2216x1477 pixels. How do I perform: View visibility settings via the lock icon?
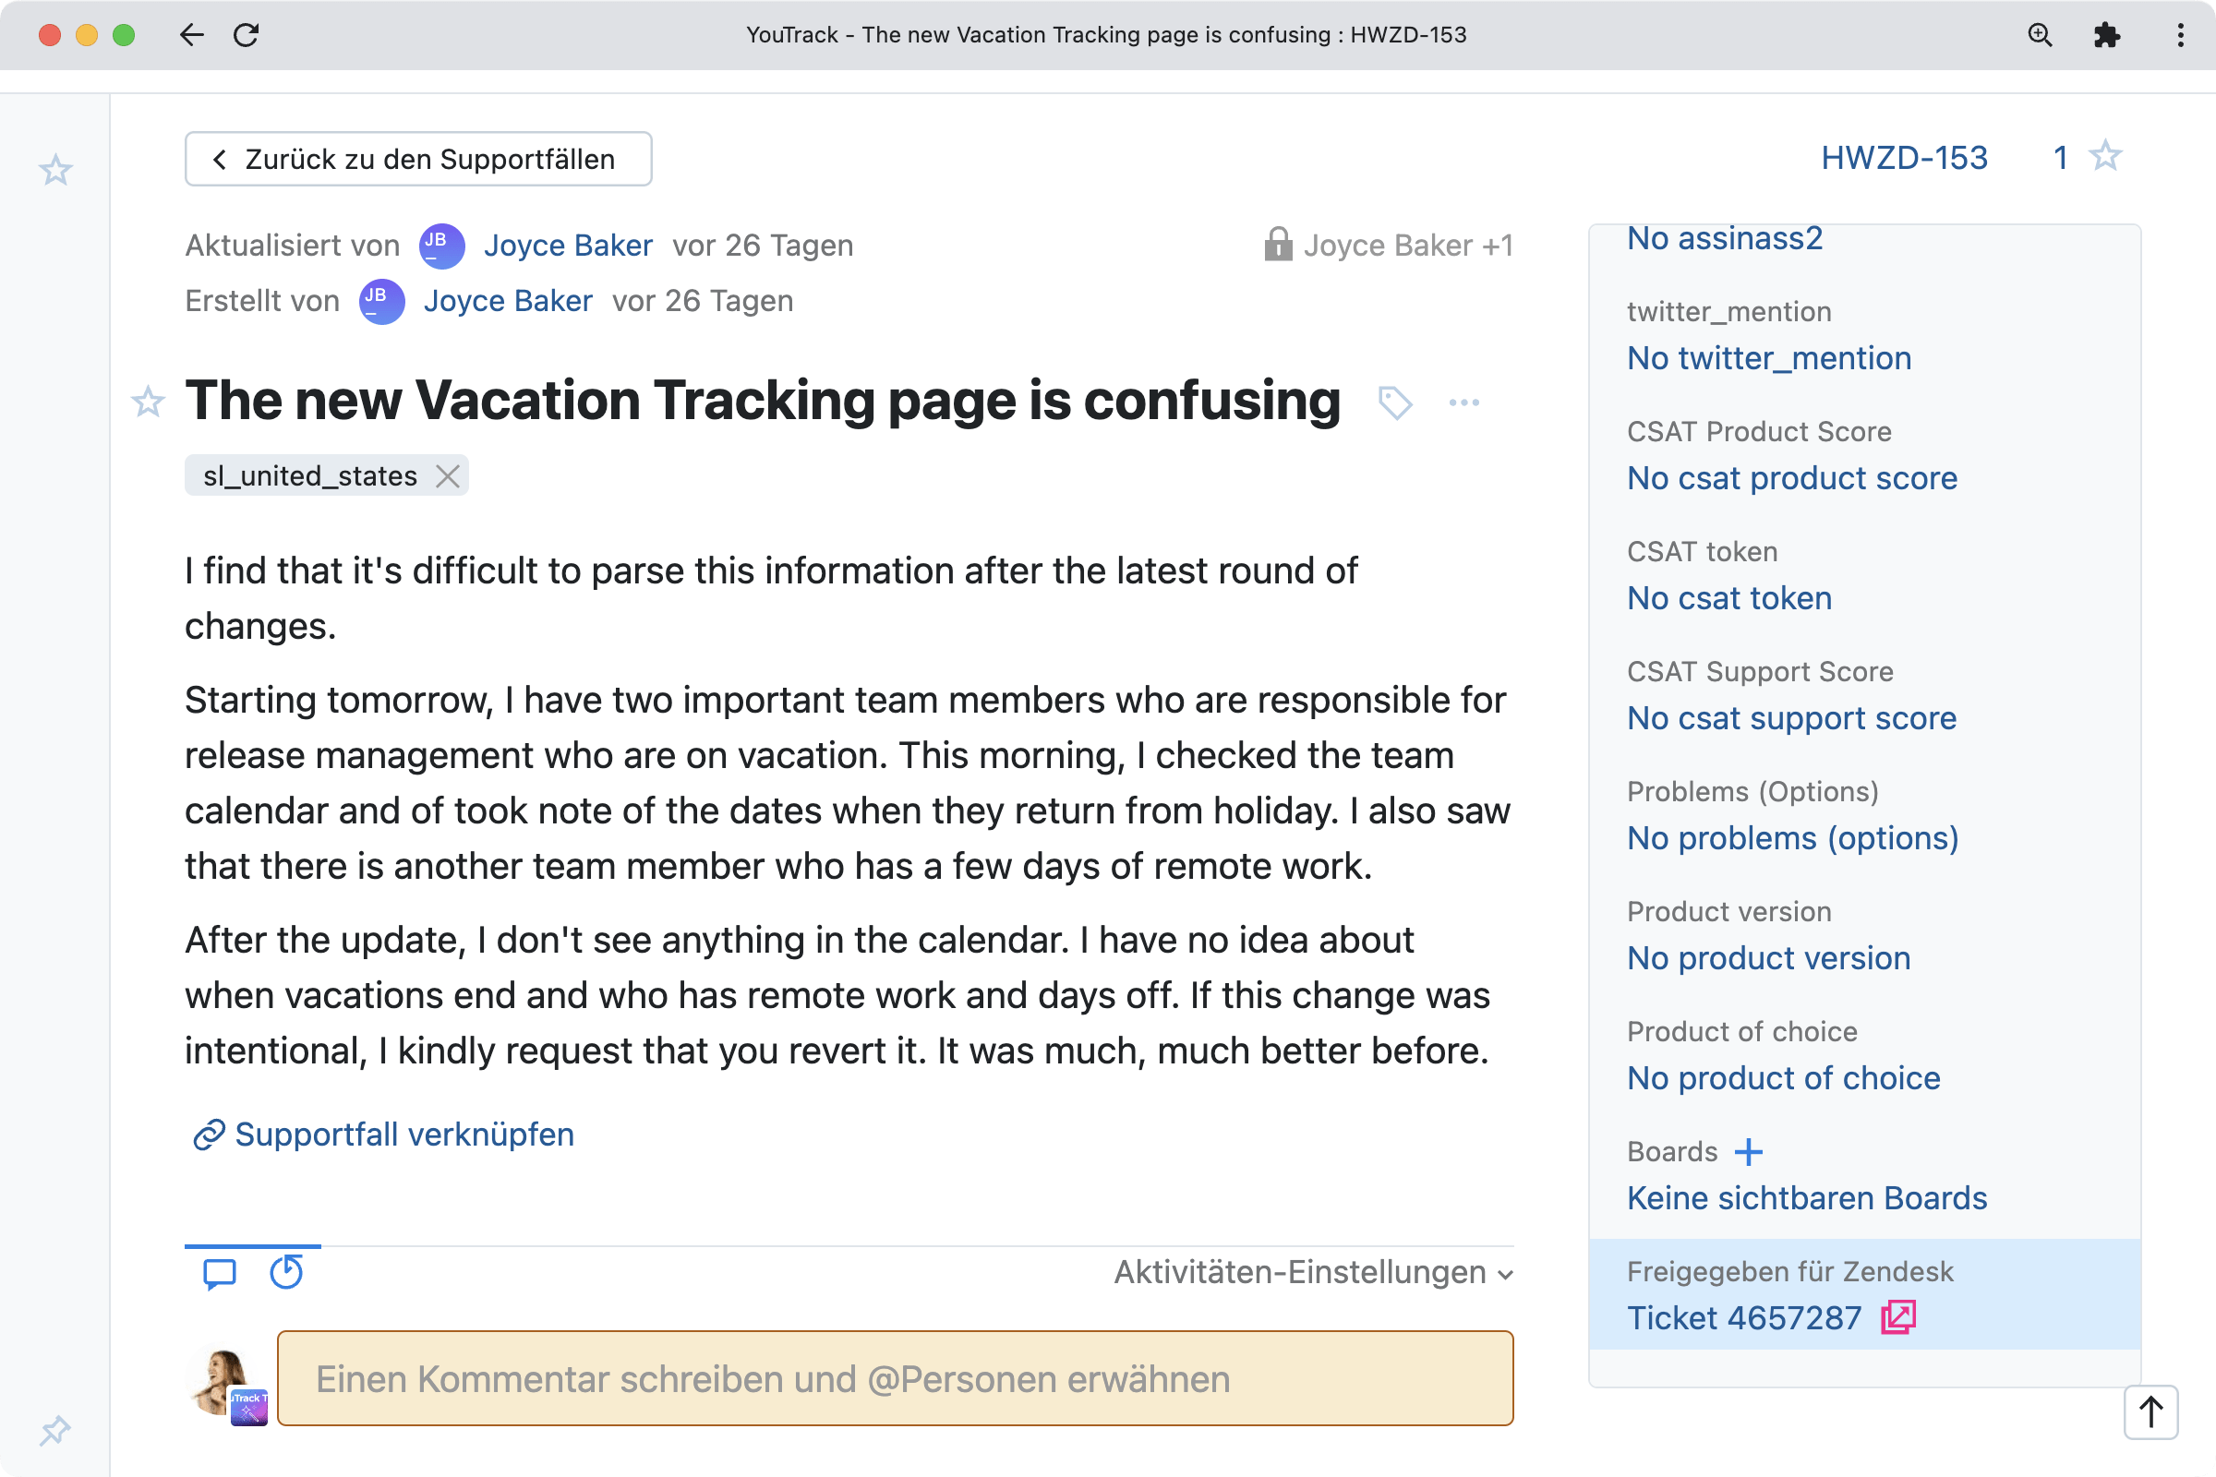(x=1278, y=245)
